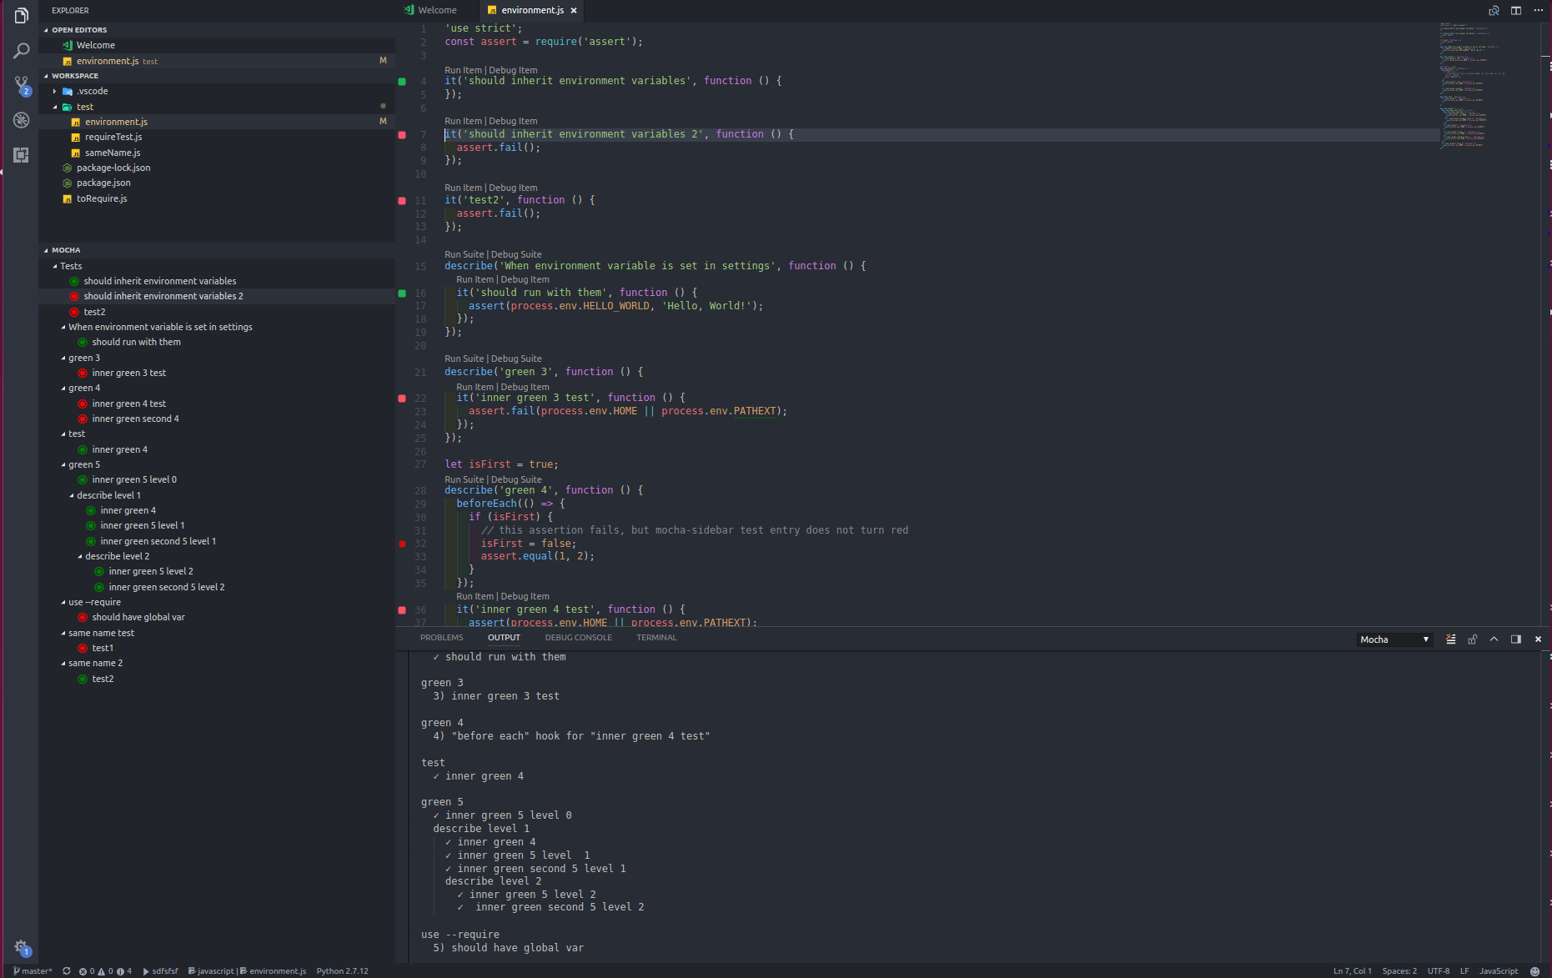This screenshot has height=978, width=1552.
Task: Open the Explorer view in activity bar
Action: pos(21,16)
